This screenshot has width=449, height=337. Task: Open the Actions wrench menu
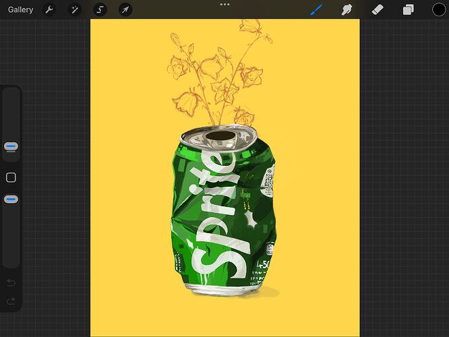(x=49, y=9)
